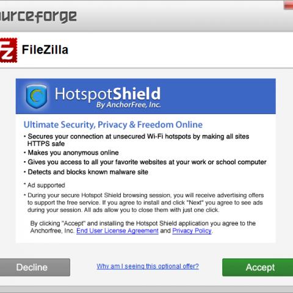293x293 pixels.
Task: Click the "Detects and blocks known malware site" bullet
Action: (88, 172)
